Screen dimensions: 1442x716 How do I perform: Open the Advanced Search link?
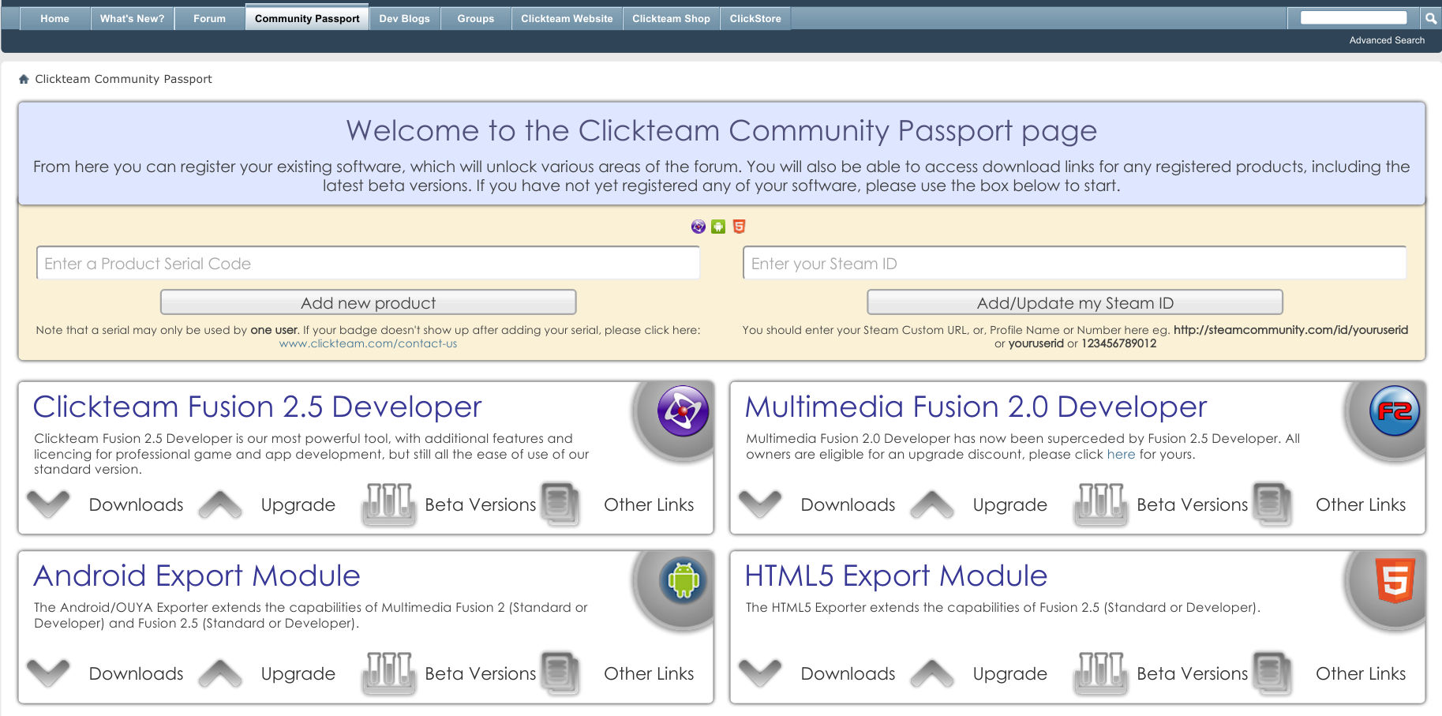(x=1387, y=40)
